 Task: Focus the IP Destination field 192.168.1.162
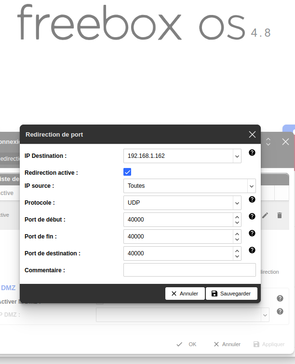pos(178,156)
